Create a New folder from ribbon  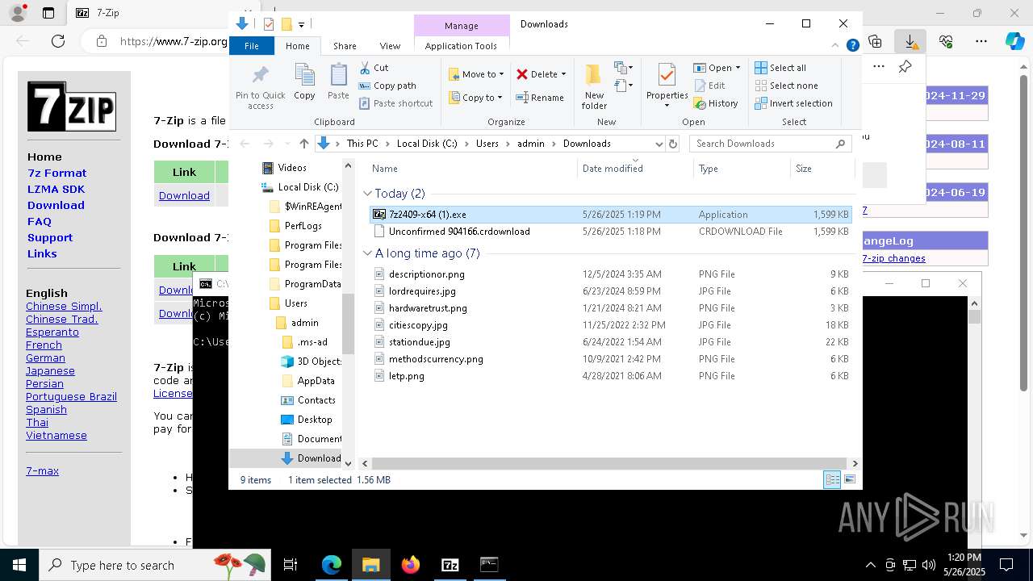(594, 87)
